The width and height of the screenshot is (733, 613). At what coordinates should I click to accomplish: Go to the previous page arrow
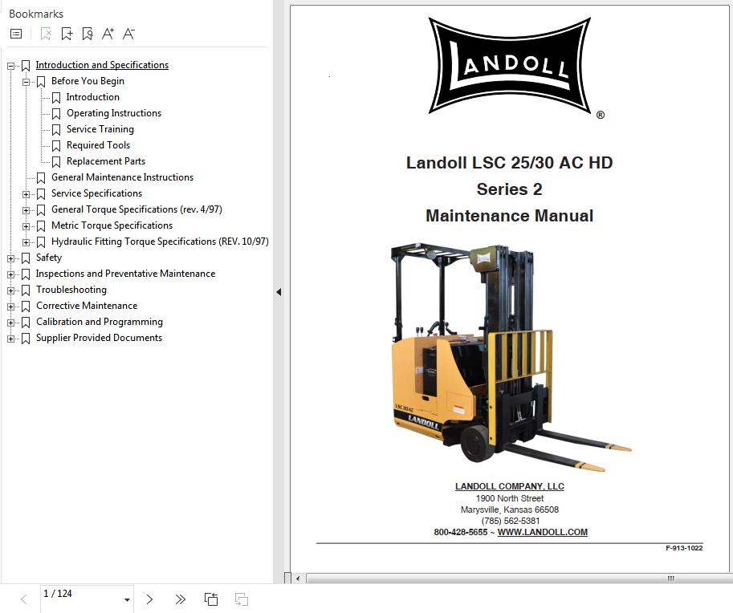coord(24,599)
